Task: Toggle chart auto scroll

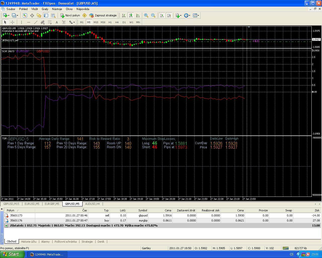Action: 162,15
